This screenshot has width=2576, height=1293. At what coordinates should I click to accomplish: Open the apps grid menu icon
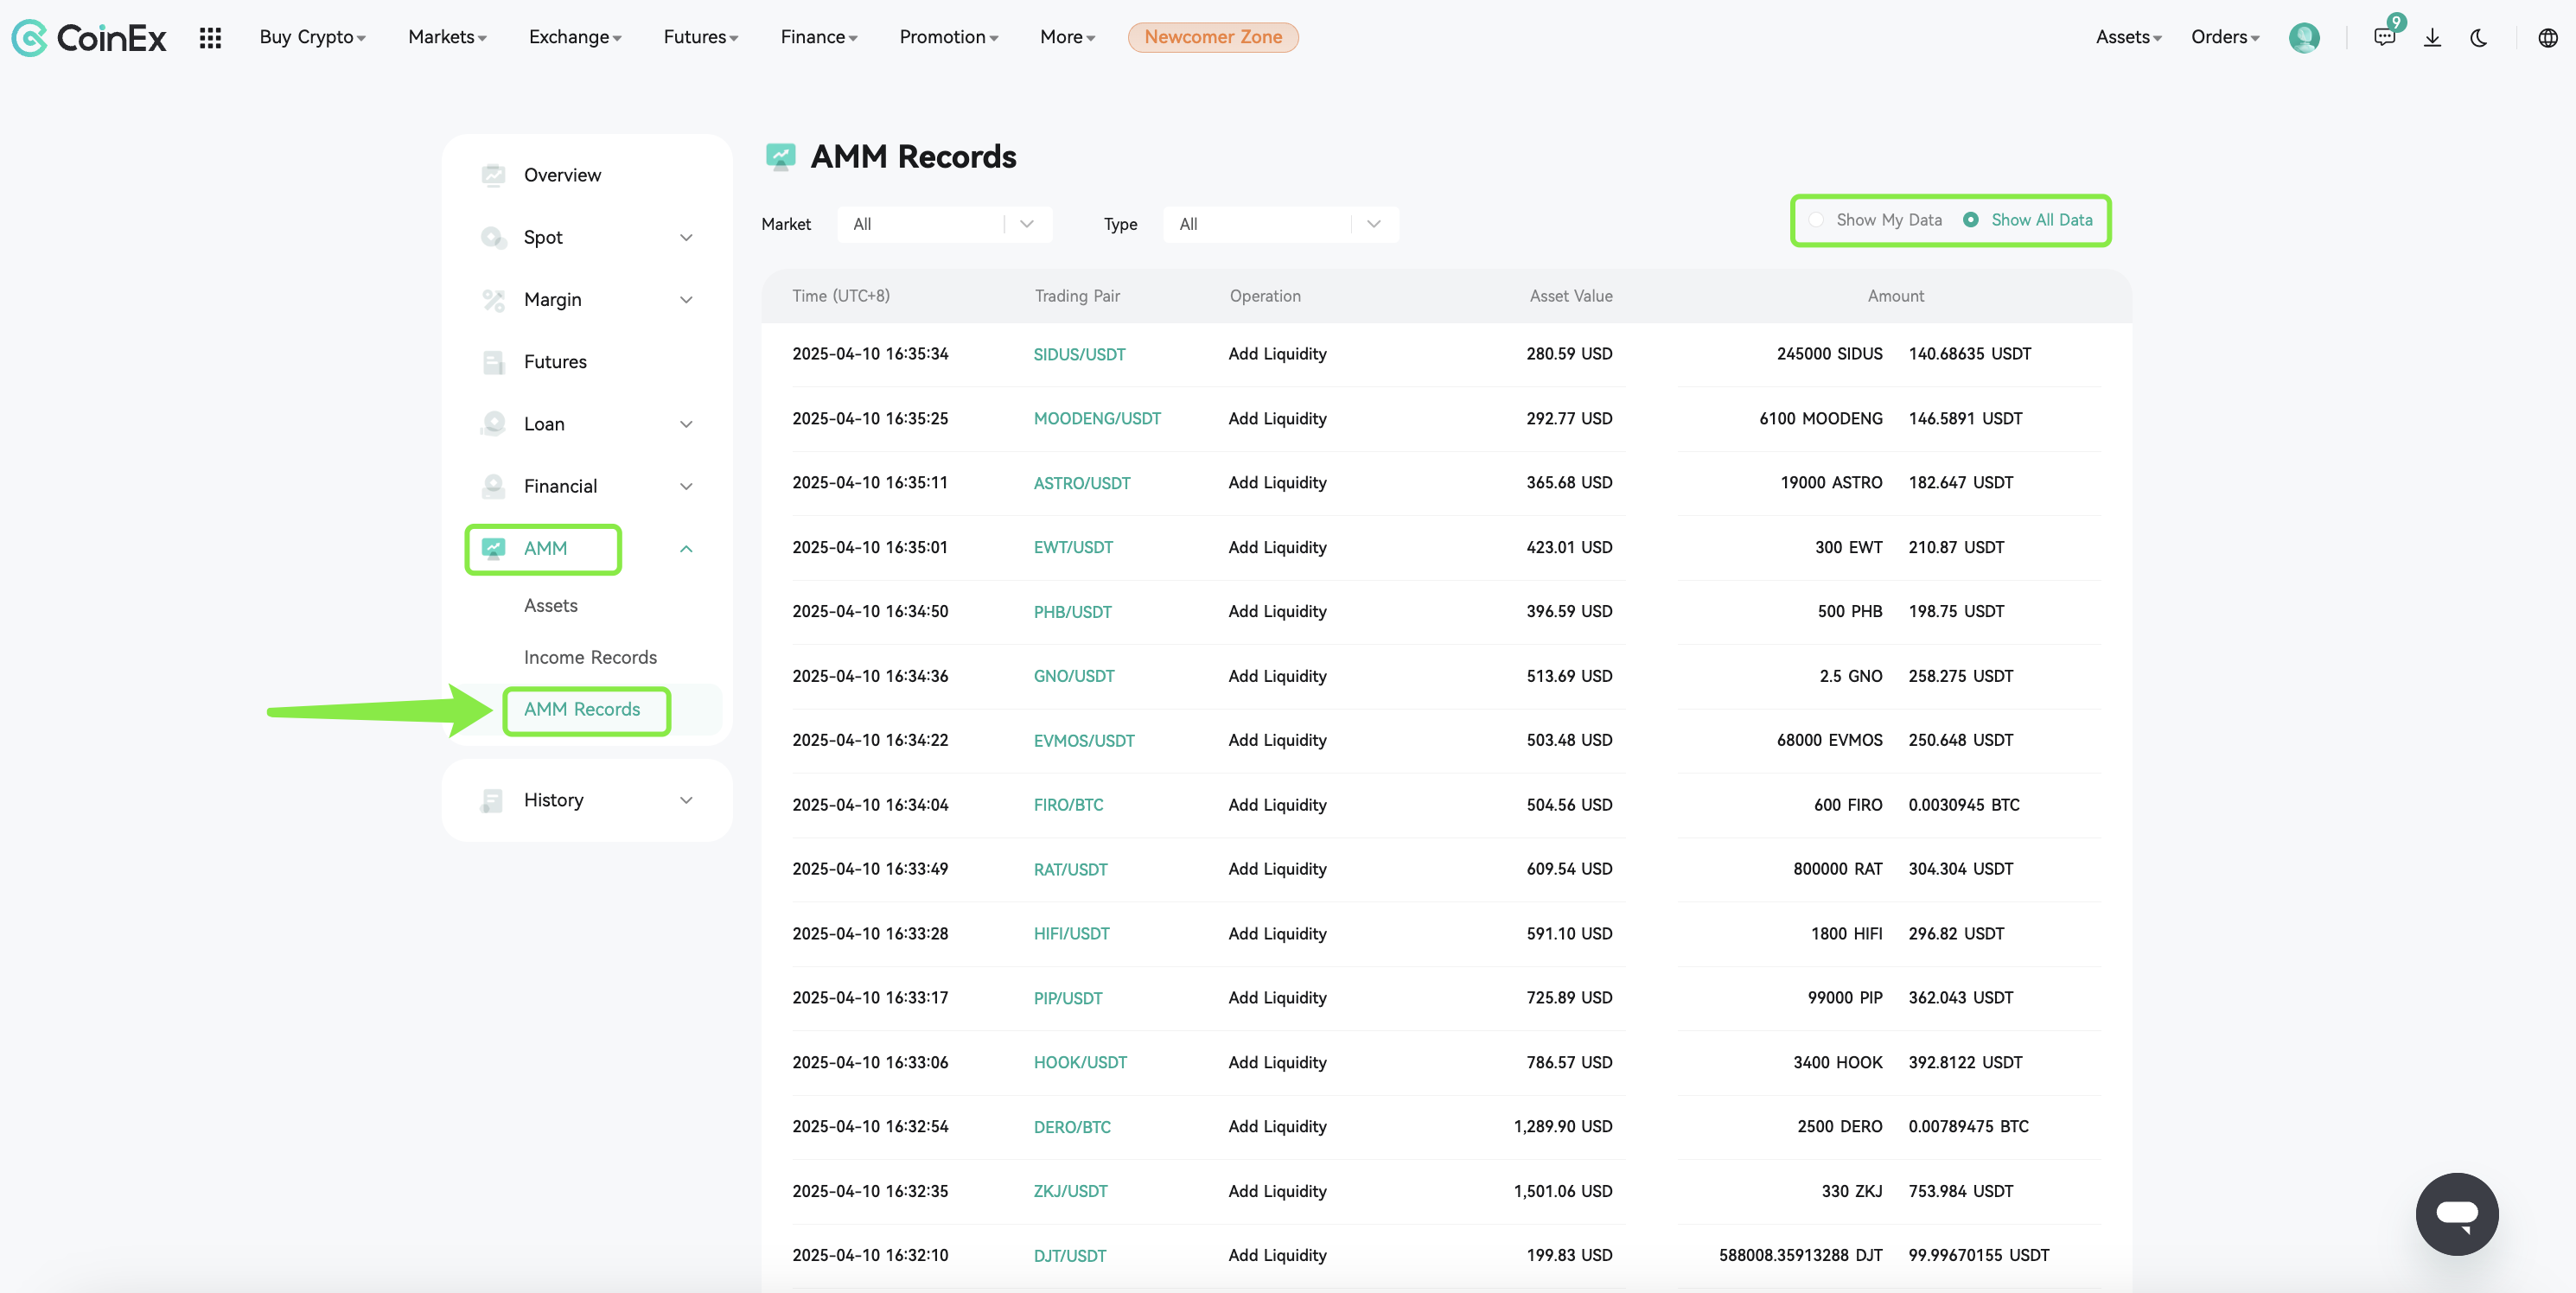210,38
